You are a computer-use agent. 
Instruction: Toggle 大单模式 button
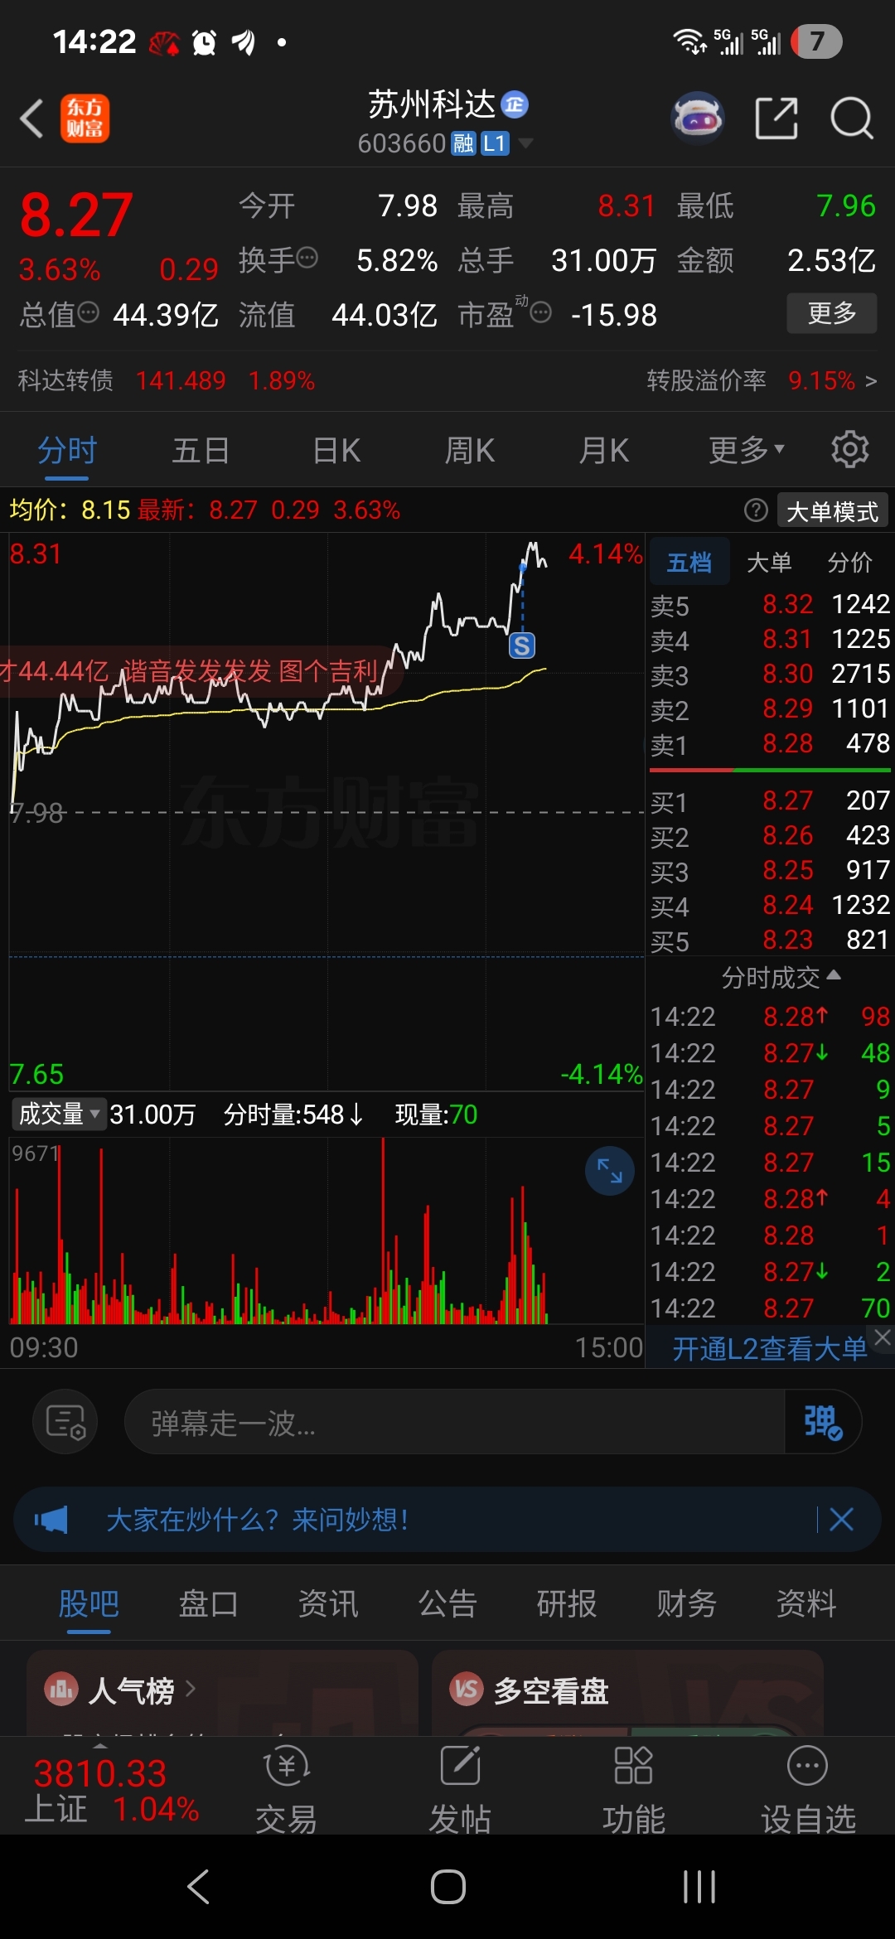pyautogui.click(x=832, y=511)
